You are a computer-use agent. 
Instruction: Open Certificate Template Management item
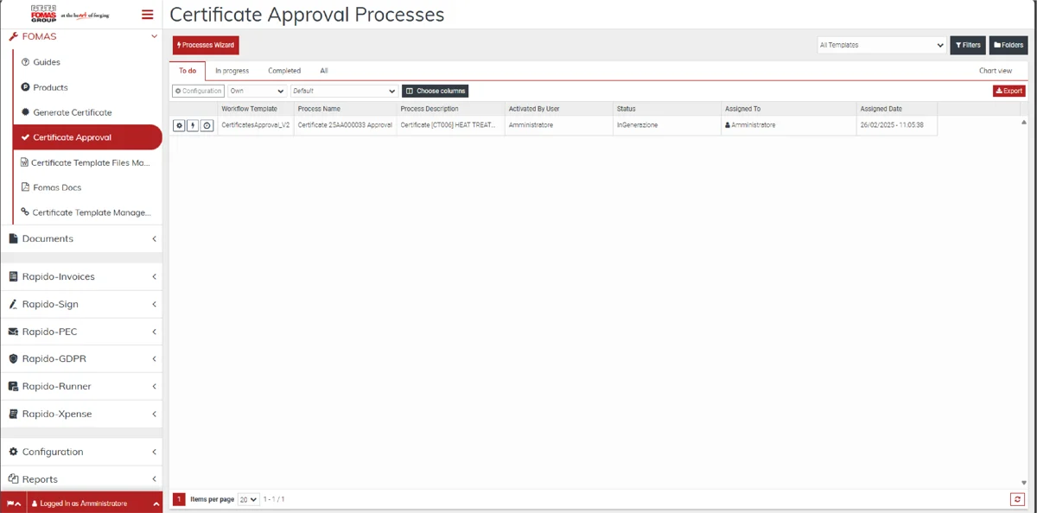[x=87, y=212]
